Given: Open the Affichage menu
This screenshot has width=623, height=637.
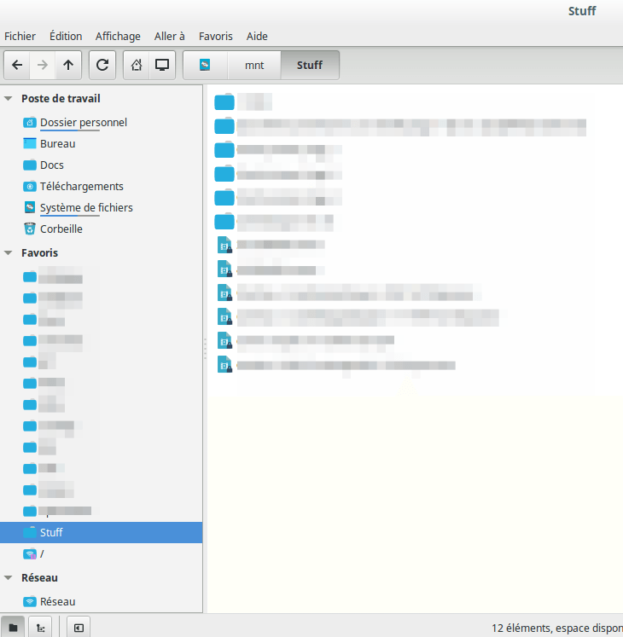Looking at the screenshot, I should [118, 36].
